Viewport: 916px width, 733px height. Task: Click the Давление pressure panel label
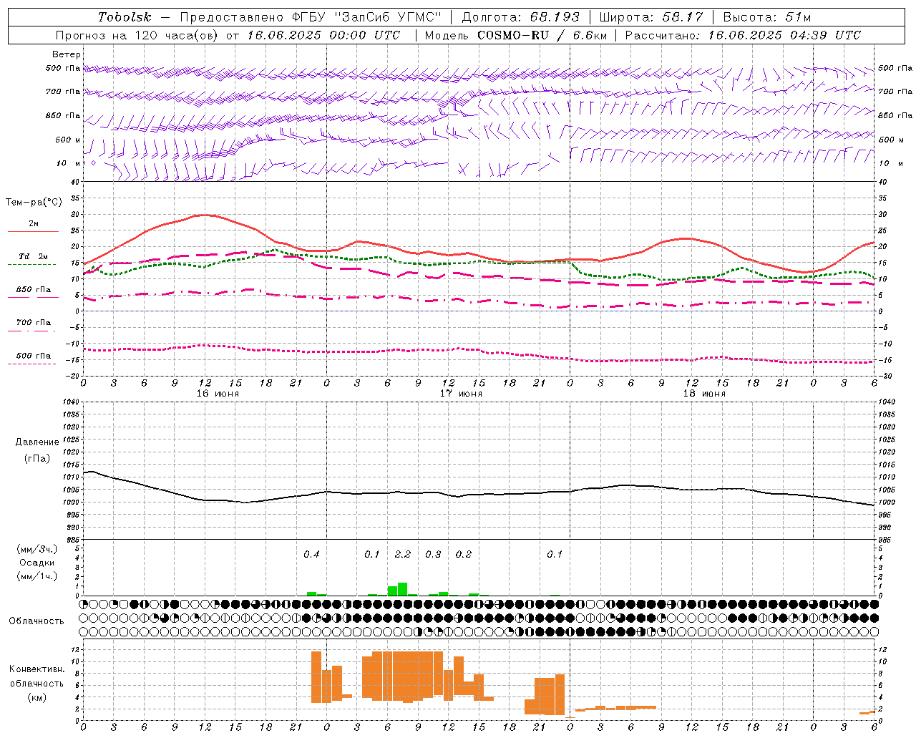click(x=37, y=442)
